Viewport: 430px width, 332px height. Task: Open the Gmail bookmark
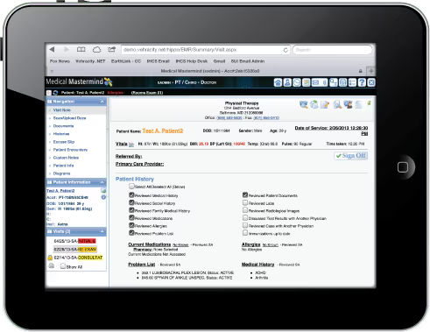219,61
